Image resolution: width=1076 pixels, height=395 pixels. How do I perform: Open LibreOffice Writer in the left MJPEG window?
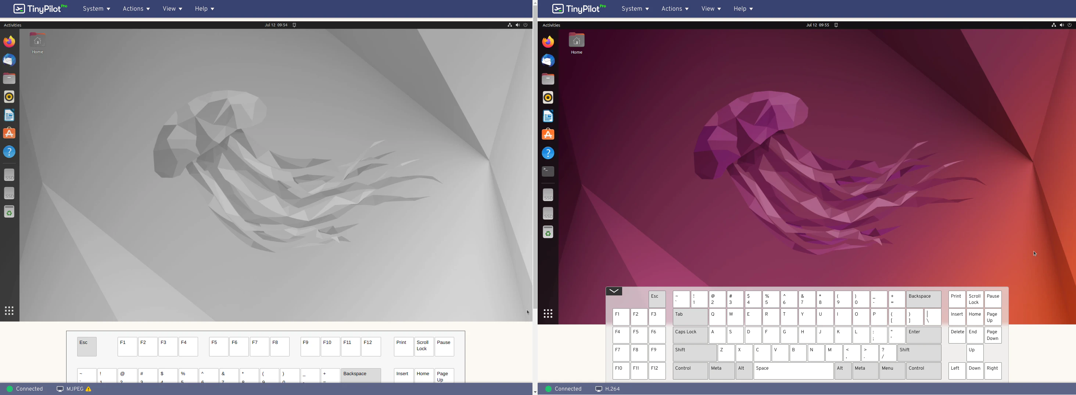point(9,115)
